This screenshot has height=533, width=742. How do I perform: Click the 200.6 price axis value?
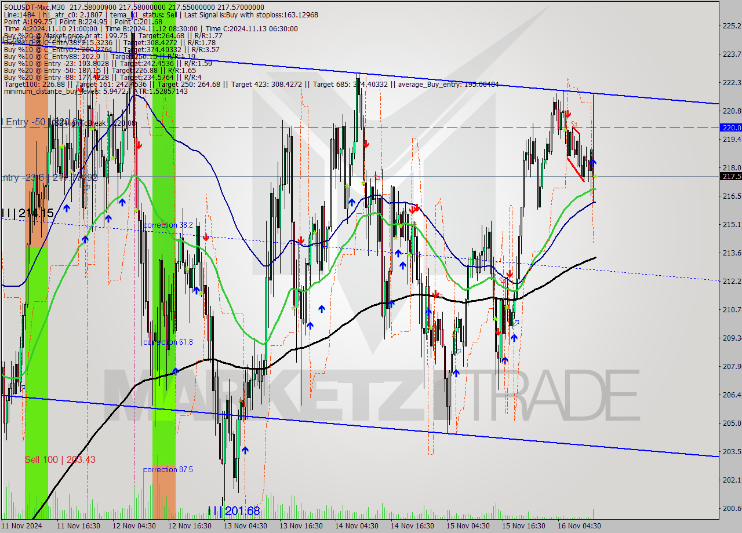(732, 508)
